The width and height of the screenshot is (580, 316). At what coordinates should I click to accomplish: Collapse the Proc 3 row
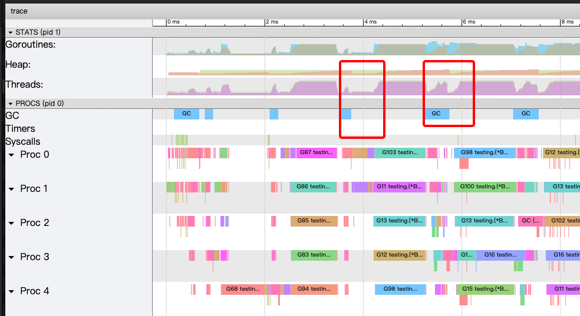coord(11,257)
